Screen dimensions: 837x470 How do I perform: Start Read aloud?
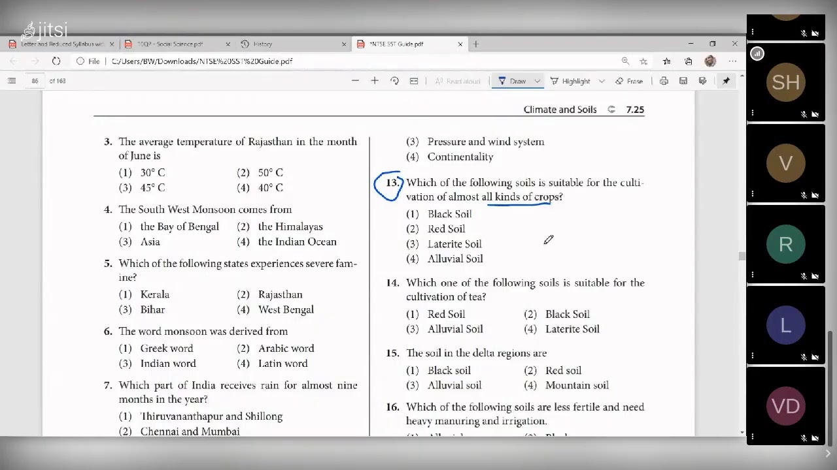tap(458, 81)
